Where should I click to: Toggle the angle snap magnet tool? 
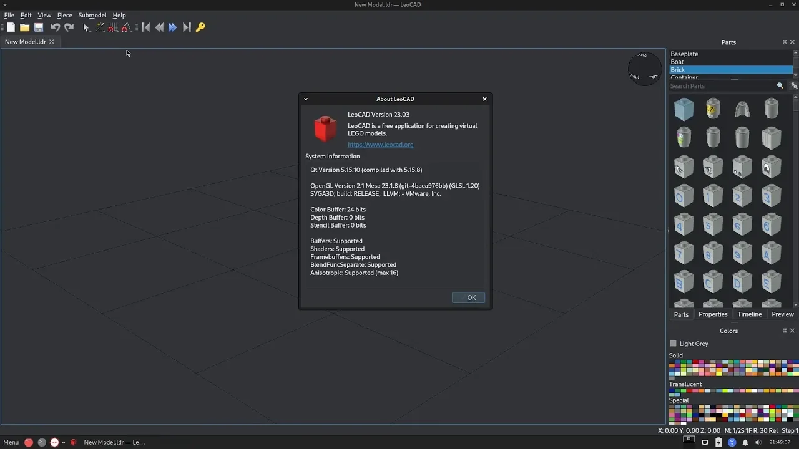point(127,27)
